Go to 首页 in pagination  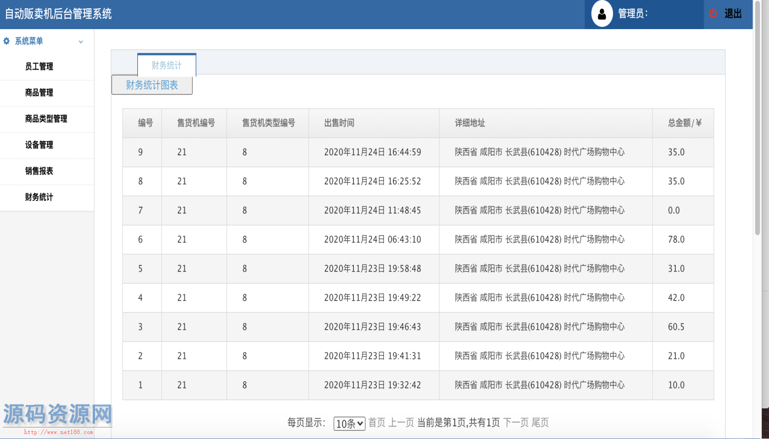[x=377, y=423]
